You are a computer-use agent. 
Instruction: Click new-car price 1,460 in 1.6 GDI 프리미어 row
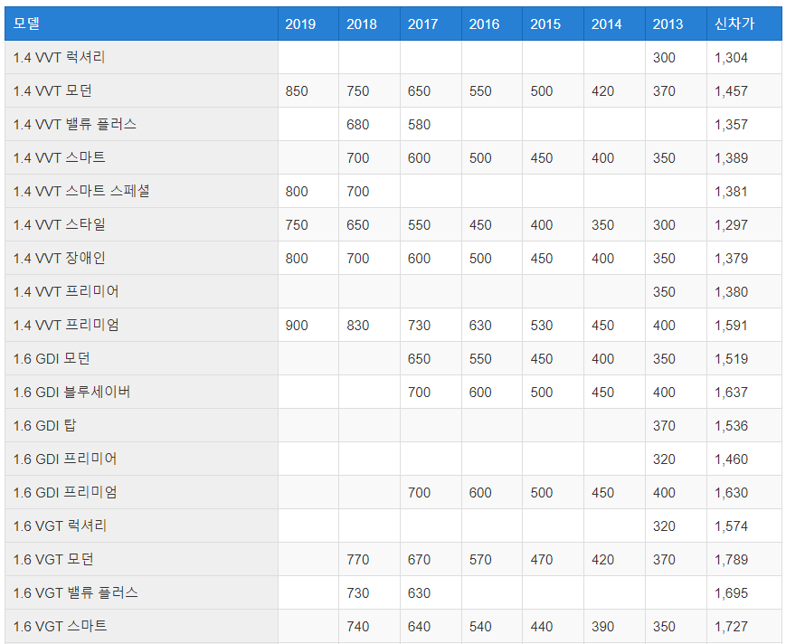[731, 459]
